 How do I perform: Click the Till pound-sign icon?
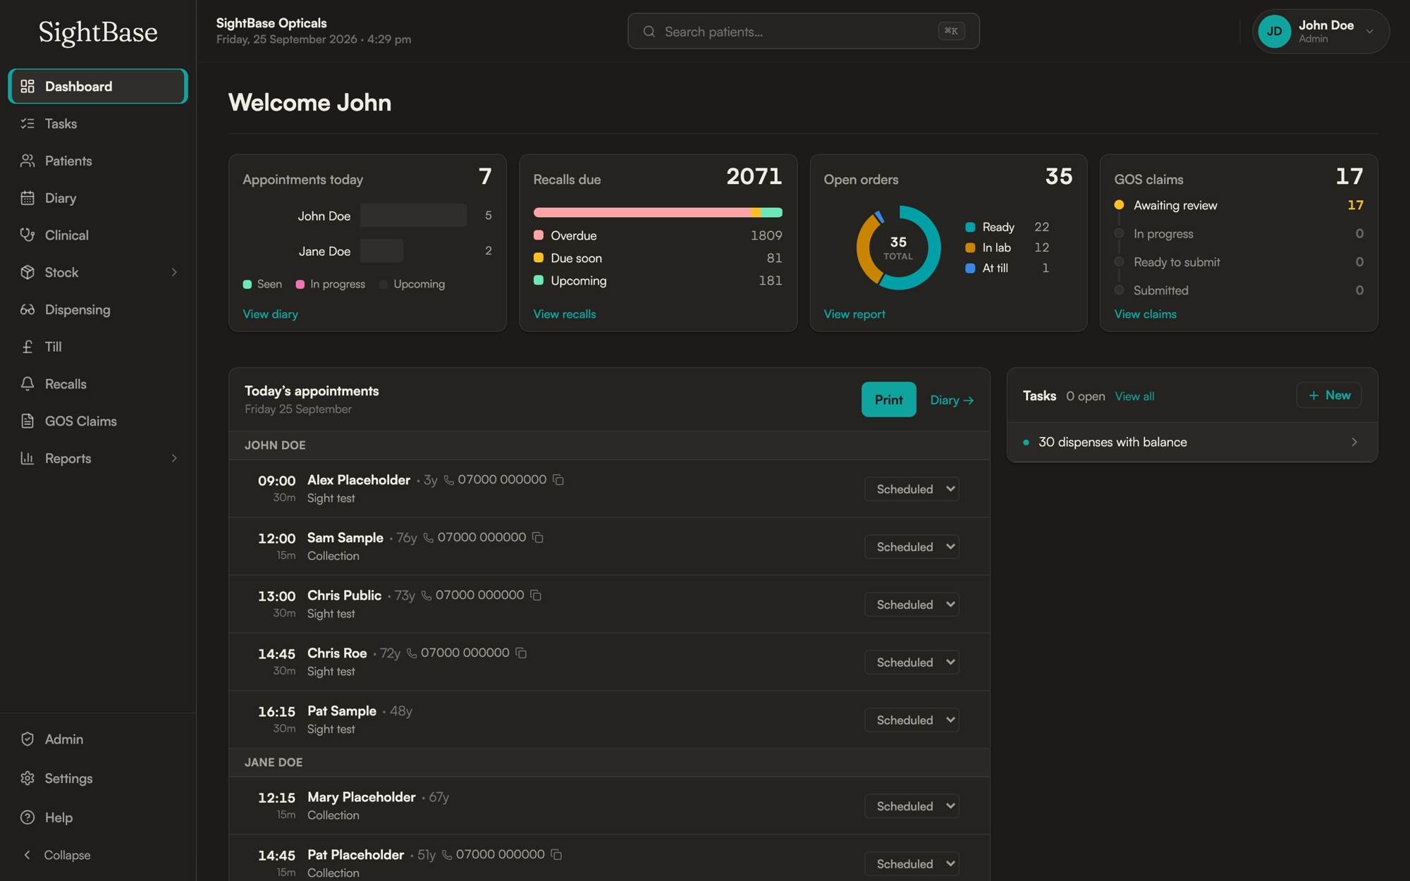[x=27, y=347]
